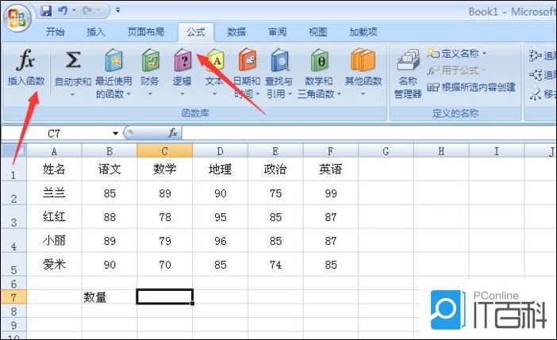Click cell containing 姓名
The height and width of the screenshot is (340, 557).
[54, 170]
